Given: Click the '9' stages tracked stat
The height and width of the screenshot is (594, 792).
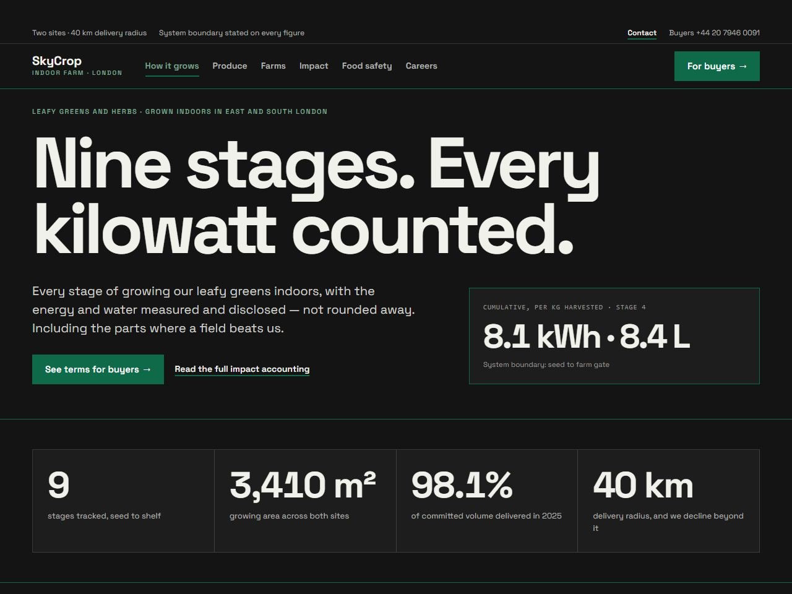Looking at the screenshot, I should [x=58, y=484].
